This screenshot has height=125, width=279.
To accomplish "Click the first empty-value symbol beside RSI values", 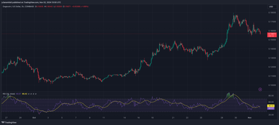I will point(28,94).
